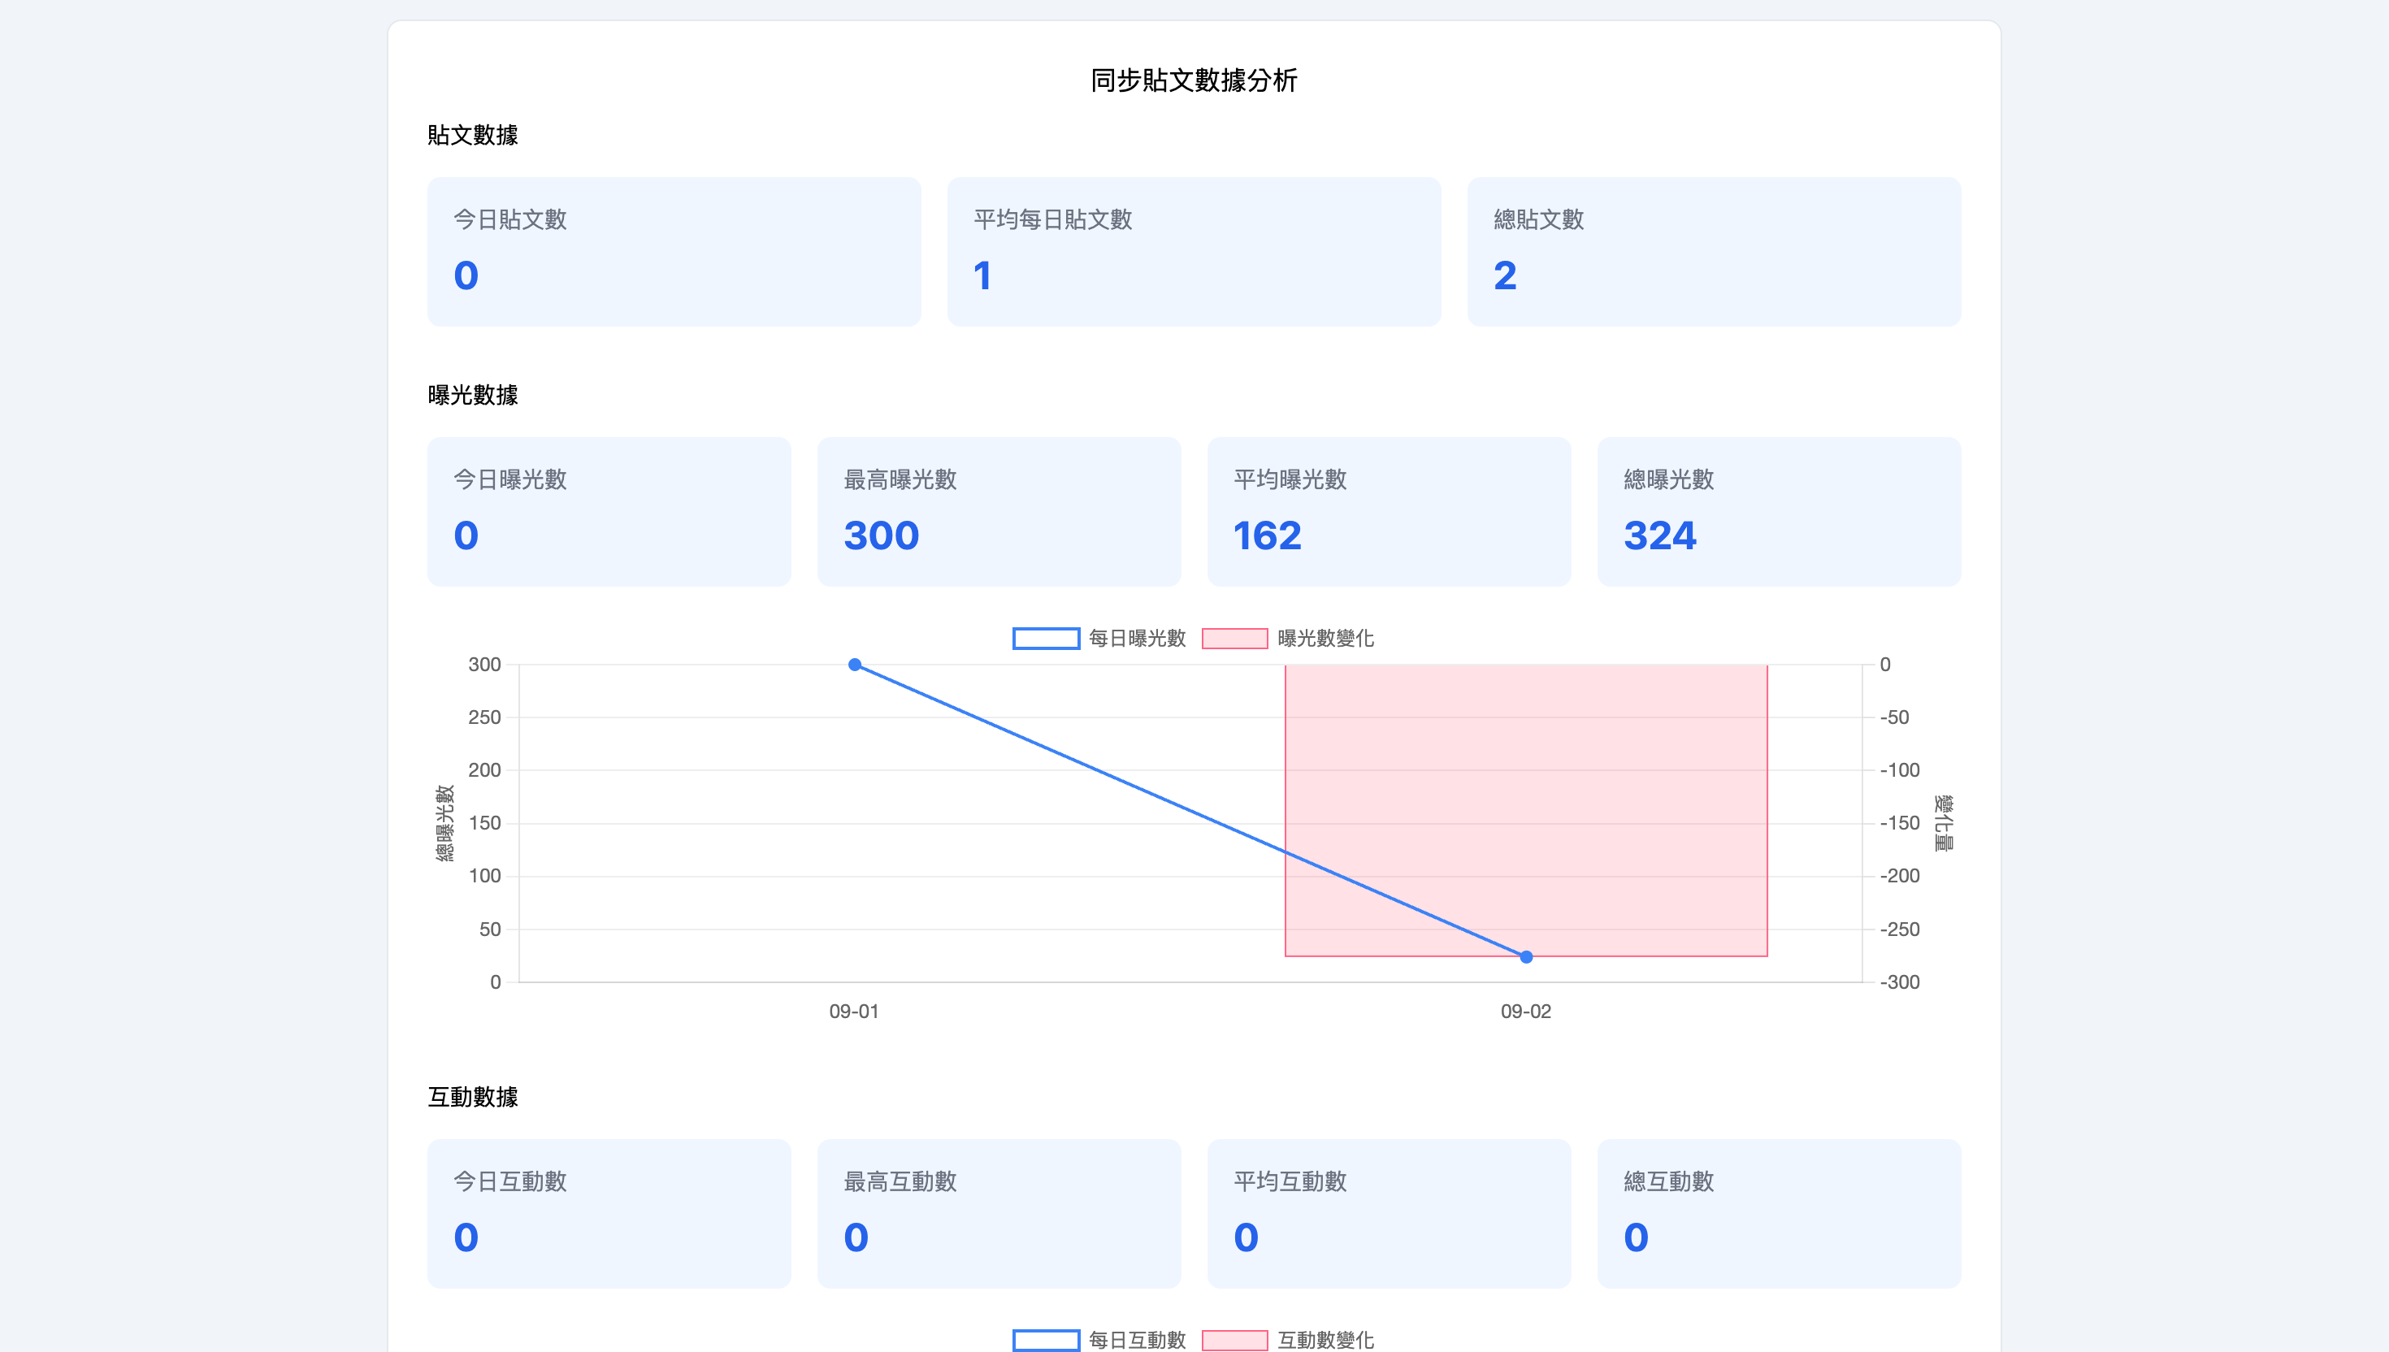Click the 總曝光數 card showing 324
This screenshot has width=2389, height=1352.
point(1779,511)
